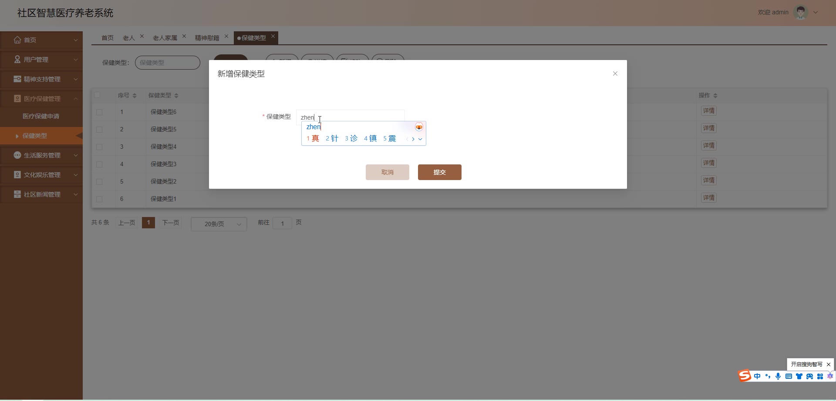836x401 pixels.
Task: Toggle punctuation mode in Sogou toolbar
Action: pos(768,376)
